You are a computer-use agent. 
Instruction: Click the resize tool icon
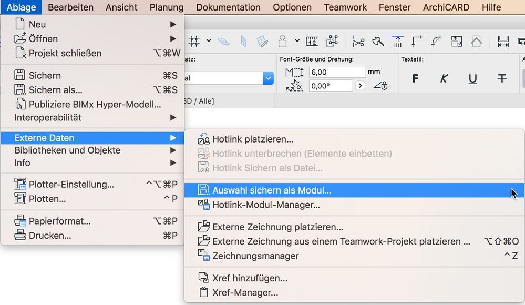456,41
